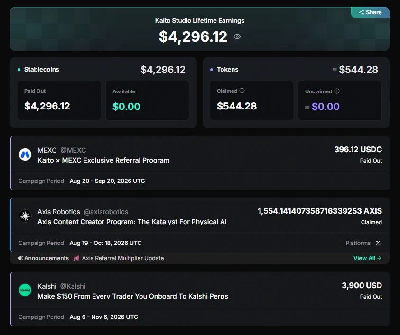Click the Tokens heading
Screen dimensions: 400x335
[x=228, y=70]
